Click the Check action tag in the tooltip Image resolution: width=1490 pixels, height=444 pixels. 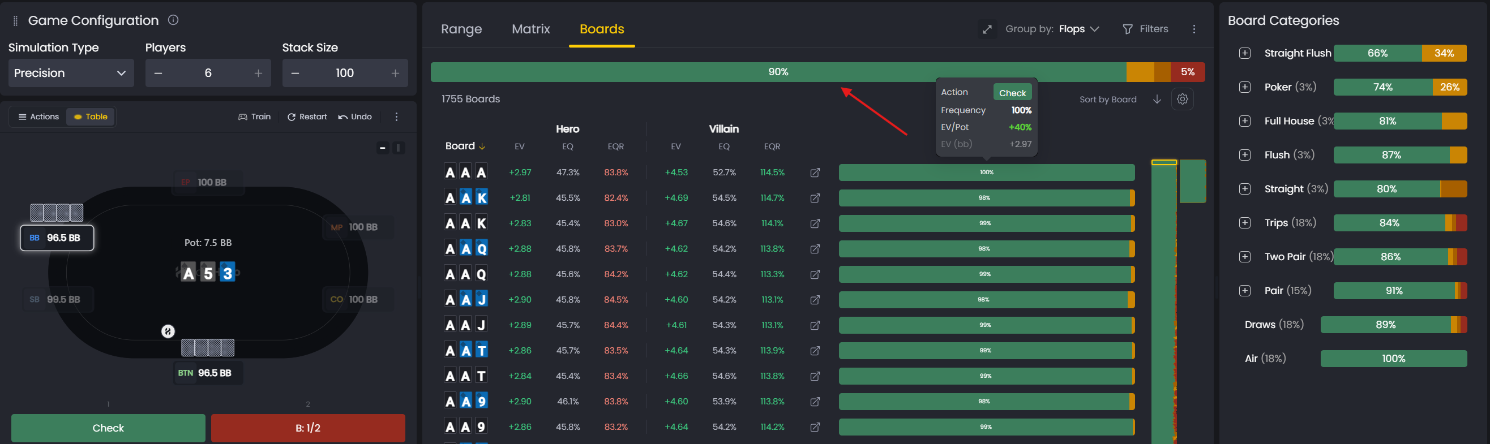1012,93
